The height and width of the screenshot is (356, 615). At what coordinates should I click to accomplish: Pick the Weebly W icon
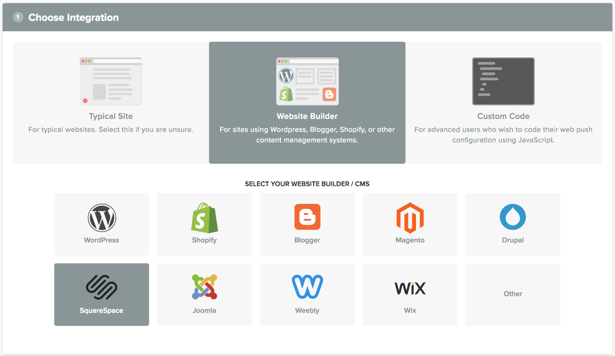[x=307, y=287]
